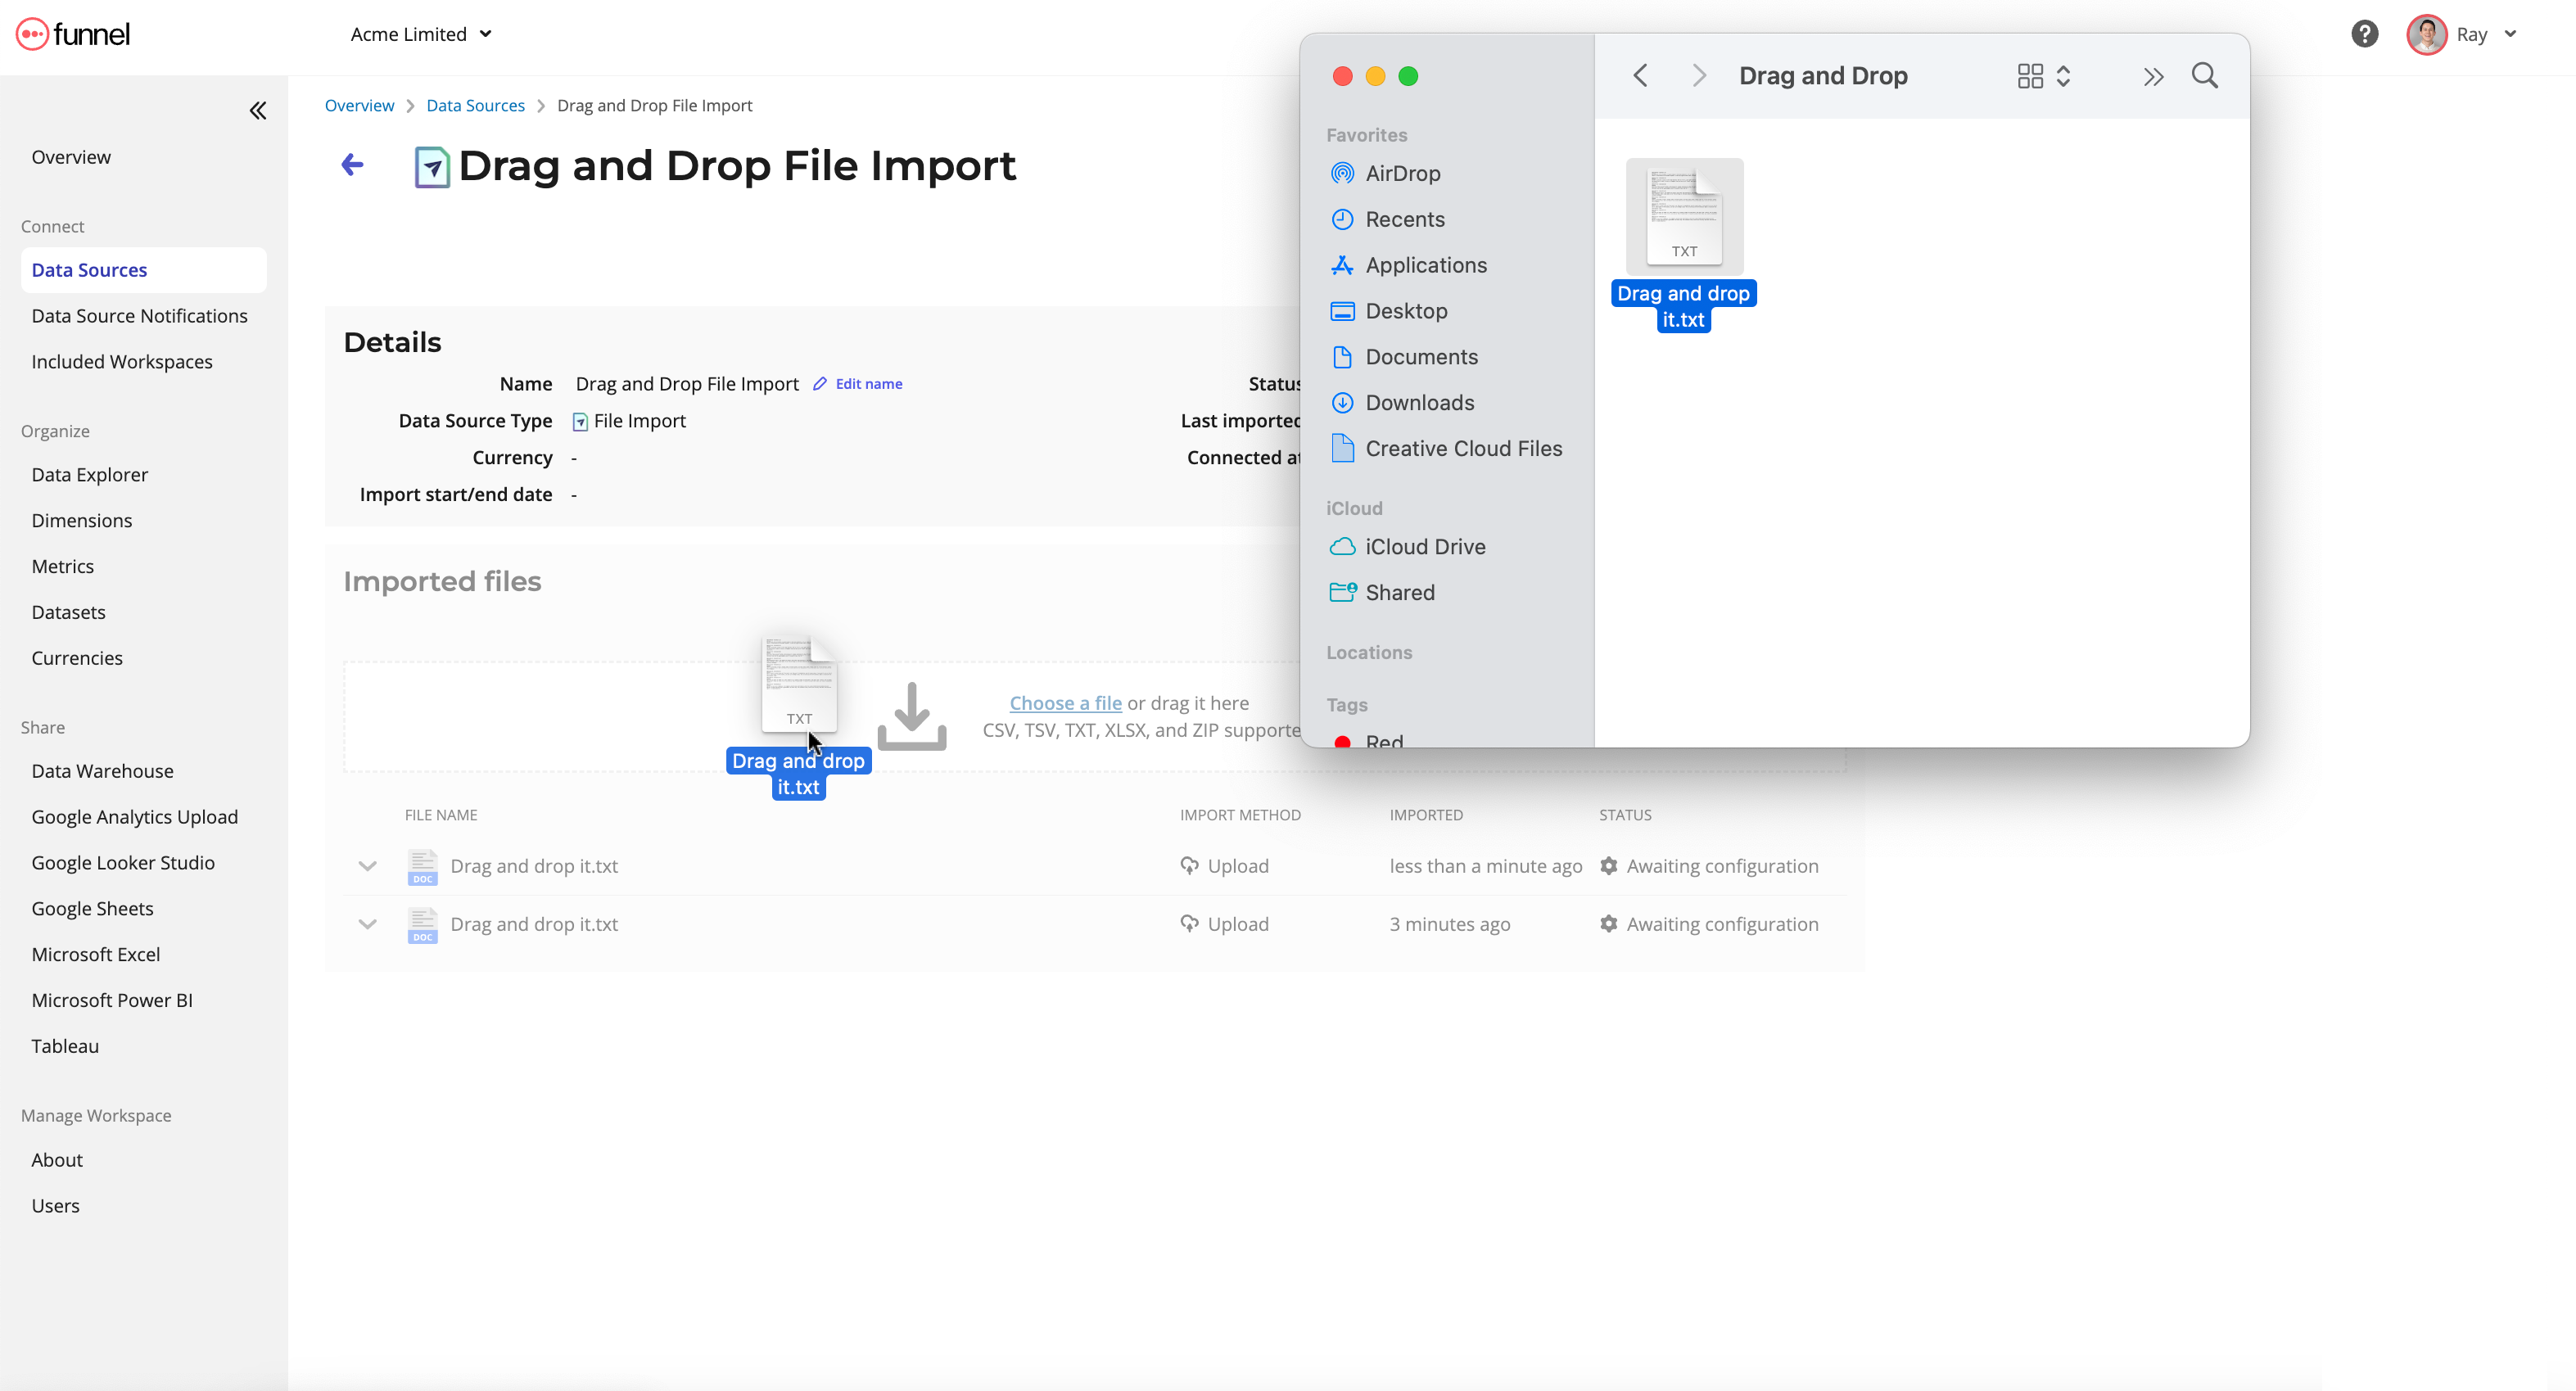The width and height of the screenshot is (2576, 1391).
Task: Click the Finder search icon
Action: pyautogui.click(x=2205, y=75)
